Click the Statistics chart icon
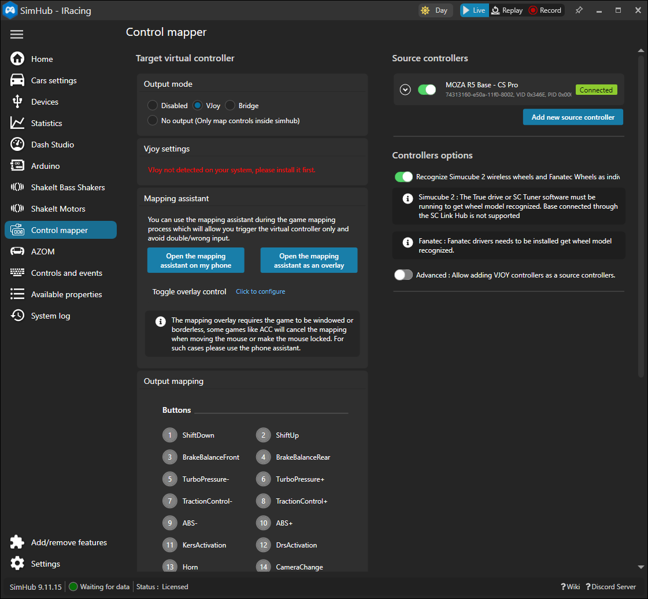This screenshot has height=599, width=648. (17, 123)
